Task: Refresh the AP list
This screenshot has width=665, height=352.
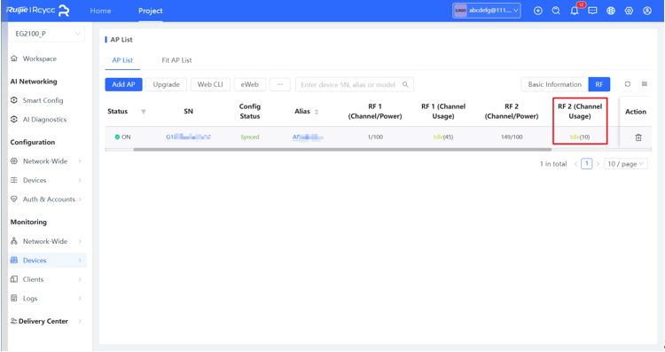Action: pos(628,84)
